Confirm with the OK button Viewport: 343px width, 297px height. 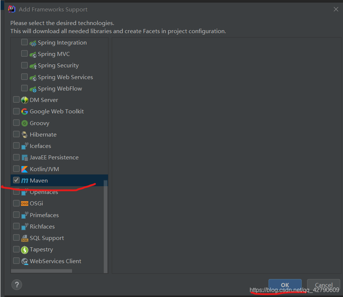pos(285,285)
